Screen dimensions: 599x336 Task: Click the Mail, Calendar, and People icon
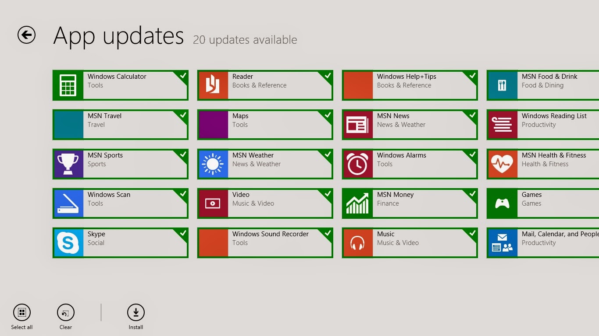click(x=503, y=243)
